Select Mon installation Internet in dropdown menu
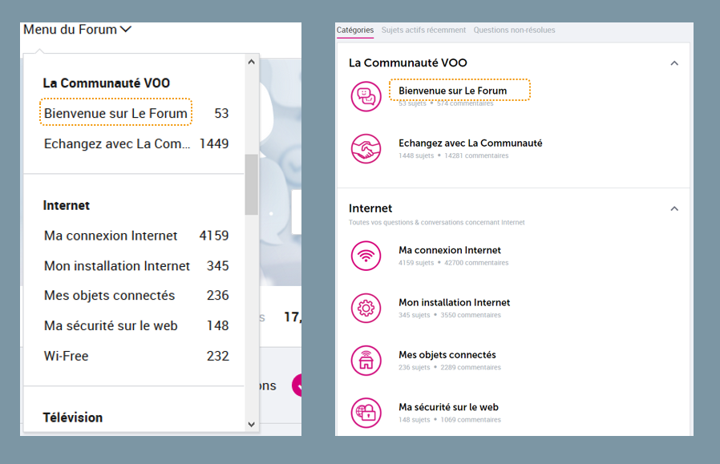720x464 pixels. [116, 266]
